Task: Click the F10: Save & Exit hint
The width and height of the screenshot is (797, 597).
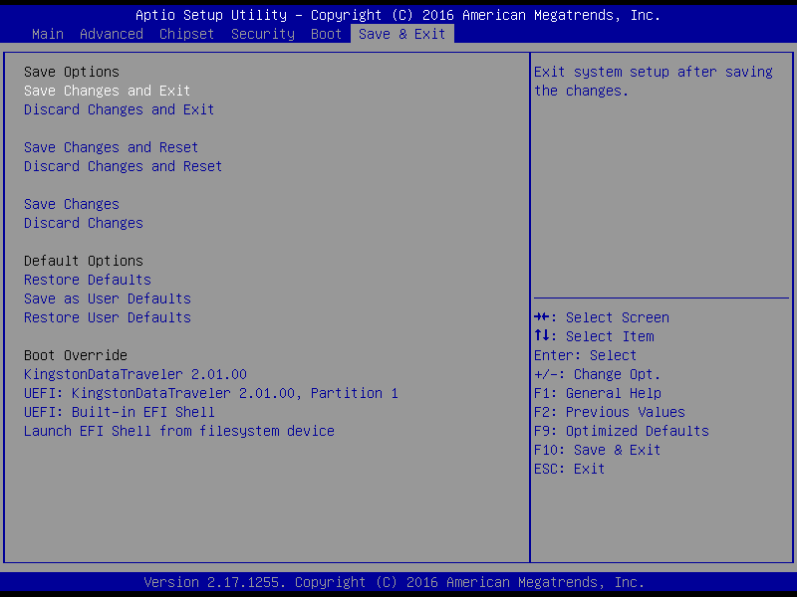Action: click(x=598, y=450)
